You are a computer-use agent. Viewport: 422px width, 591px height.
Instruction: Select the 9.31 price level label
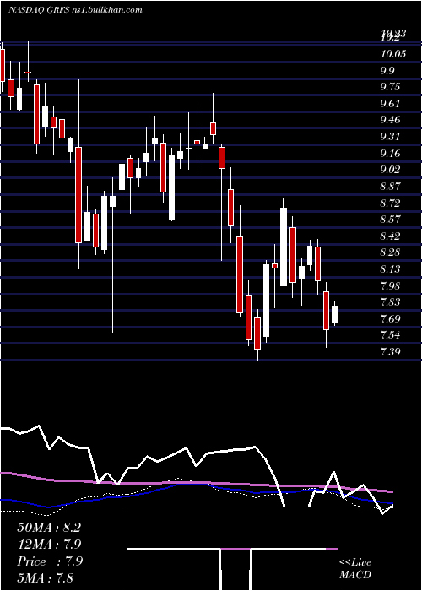(390, 137)
